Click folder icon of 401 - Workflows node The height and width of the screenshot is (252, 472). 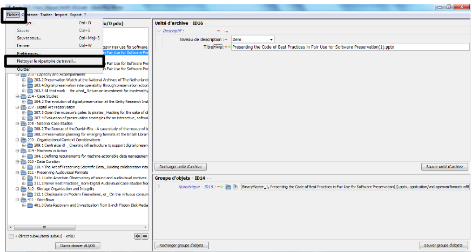(24, 200)
